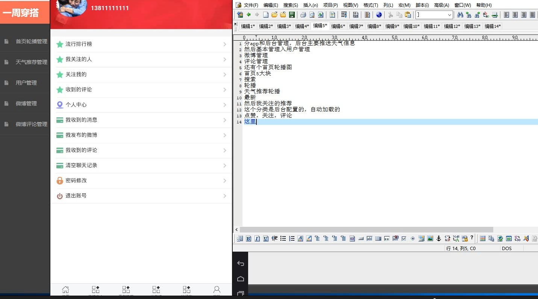The width and height of the screenshot is (538, 299).
Task: Expand the 收到的评论 row chevron
Action: tap(225, 90)
